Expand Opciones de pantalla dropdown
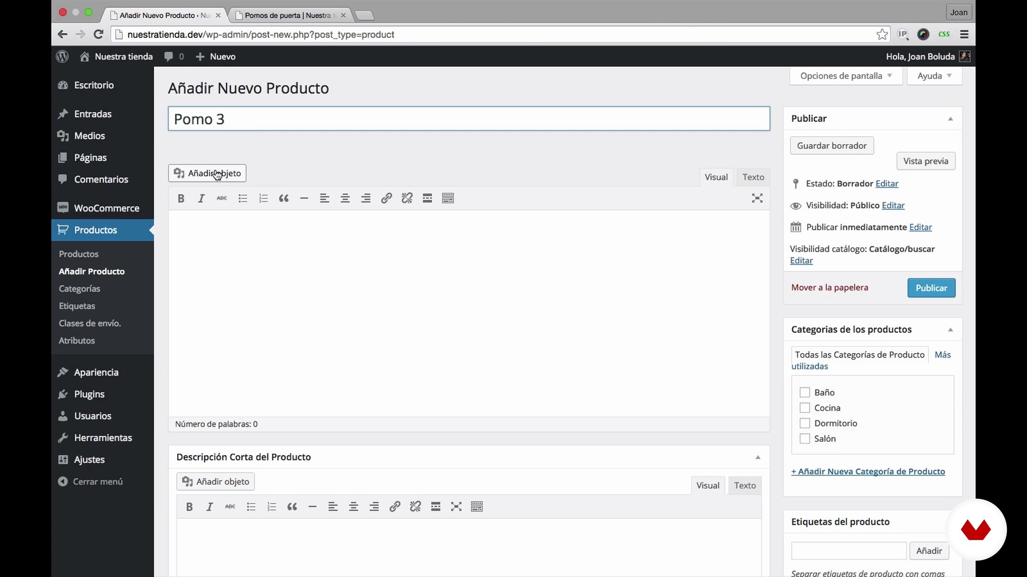The height and width of the screenshot is (577, 1027). point(846,76)
